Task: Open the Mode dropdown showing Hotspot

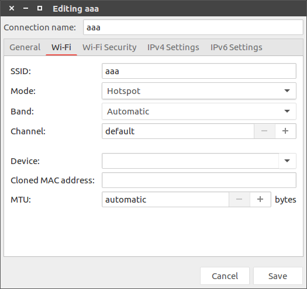Action: (x=199, y=91)
